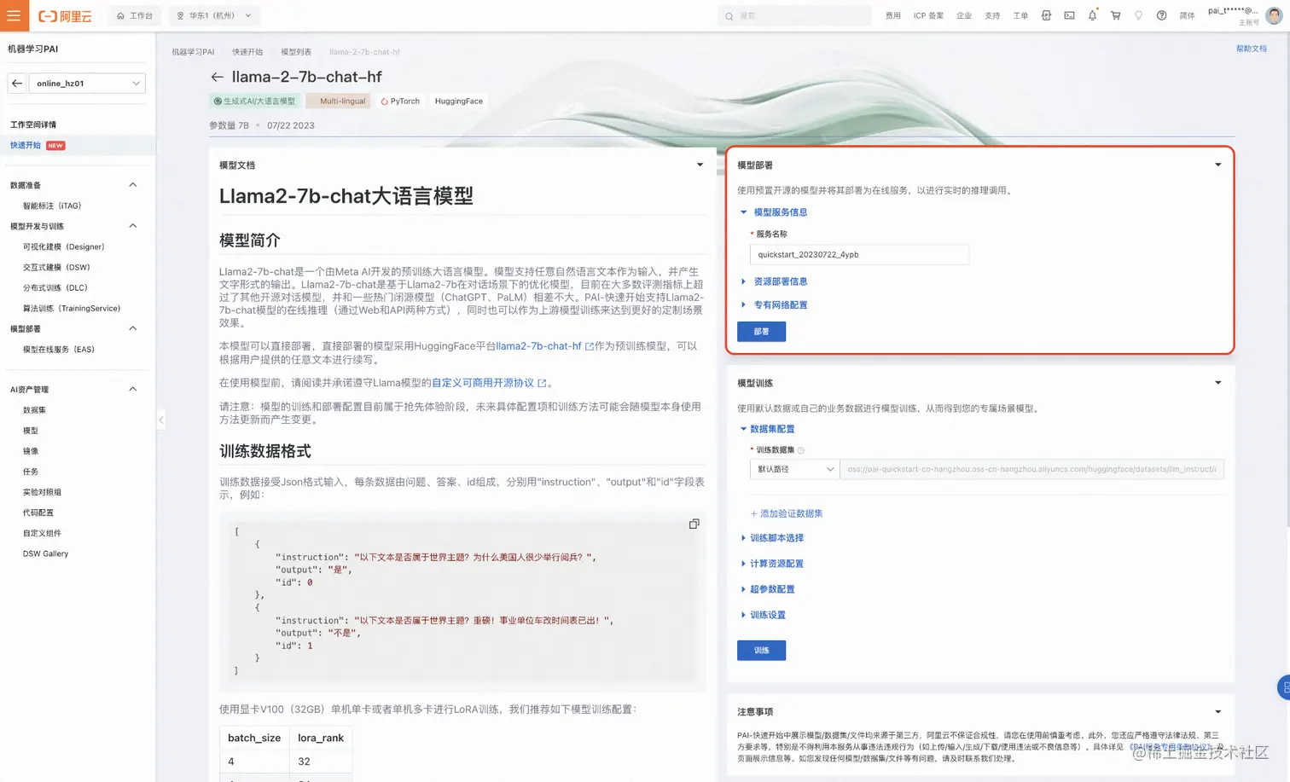1290x782 pixels.
Task: Open 可视化建模（Designer）
Action: tap(64, 246)
